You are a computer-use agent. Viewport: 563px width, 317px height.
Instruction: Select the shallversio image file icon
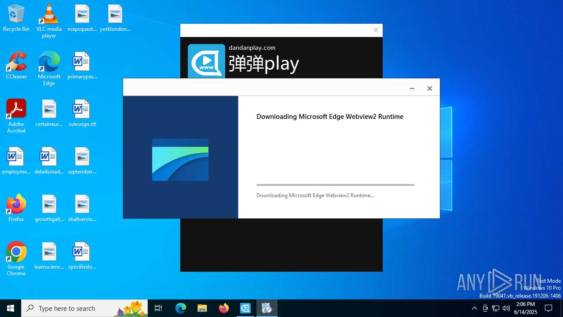[x=82, y=208]
